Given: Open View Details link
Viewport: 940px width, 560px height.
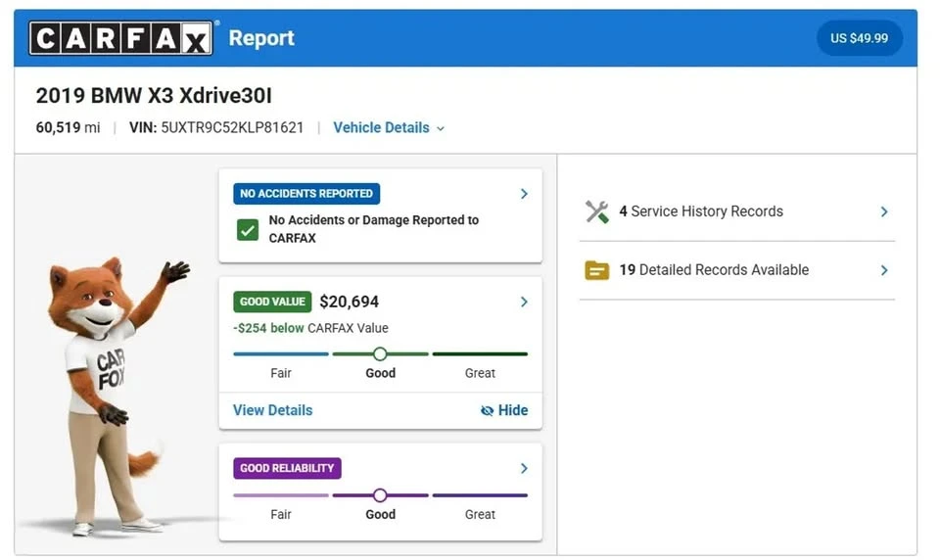Looking at the screenshot, I should 273,411.
